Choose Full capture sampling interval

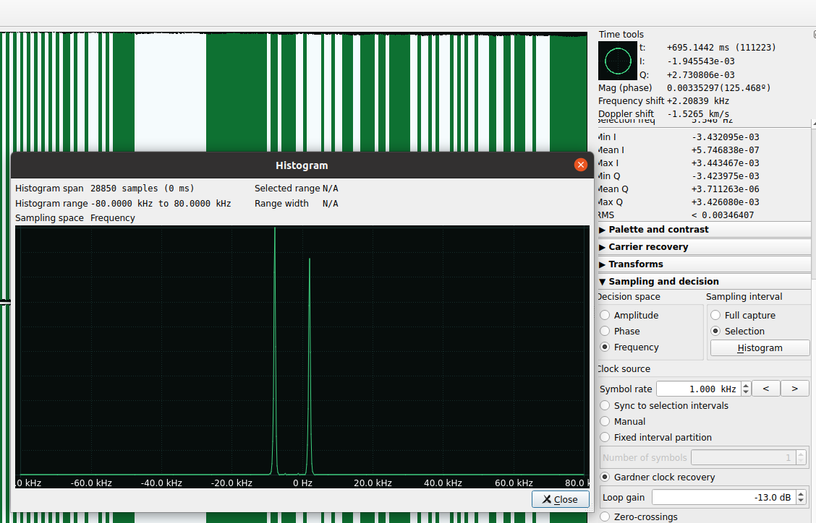click(715, 316)
